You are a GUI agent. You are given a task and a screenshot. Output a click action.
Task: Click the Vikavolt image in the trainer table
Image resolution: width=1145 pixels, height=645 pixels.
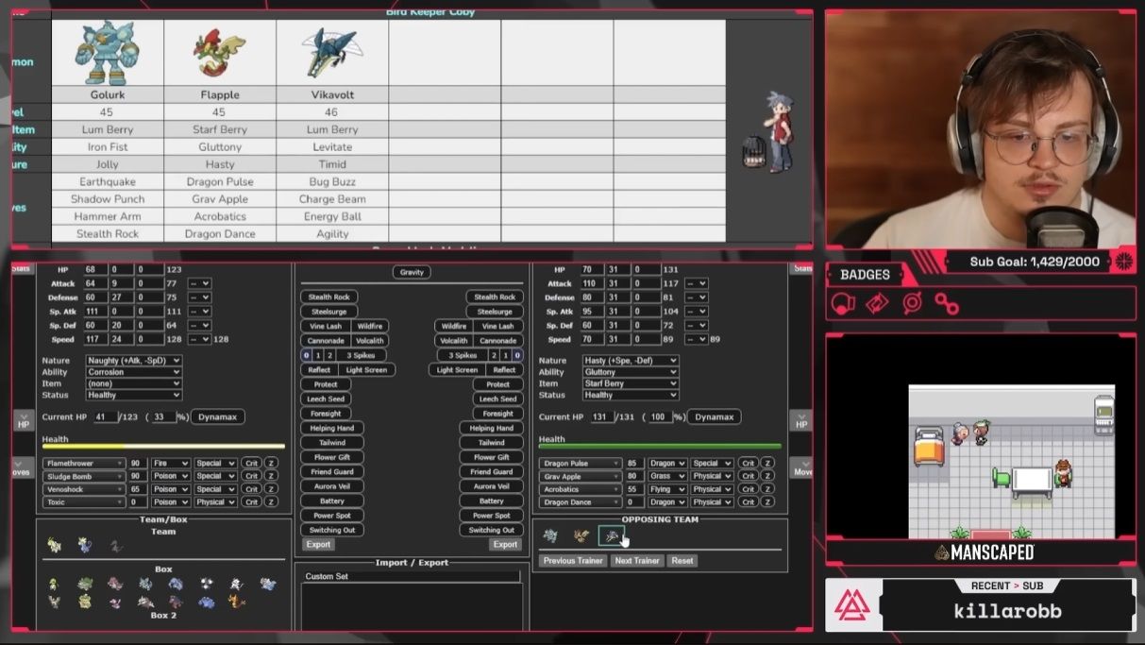(x=331, y=53)
